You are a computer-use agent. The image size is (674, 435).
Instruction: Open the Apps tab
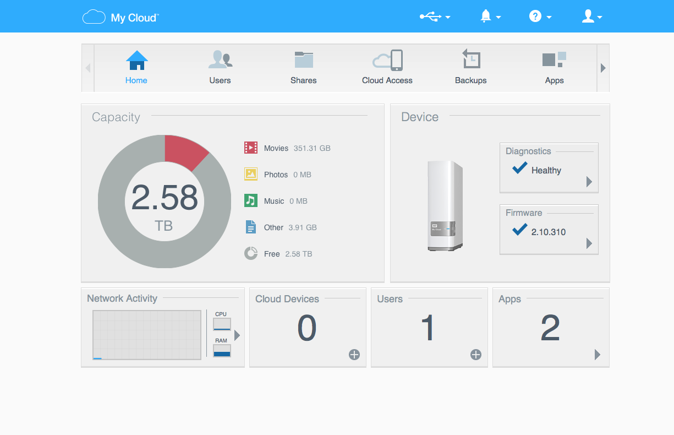point(554,68)
